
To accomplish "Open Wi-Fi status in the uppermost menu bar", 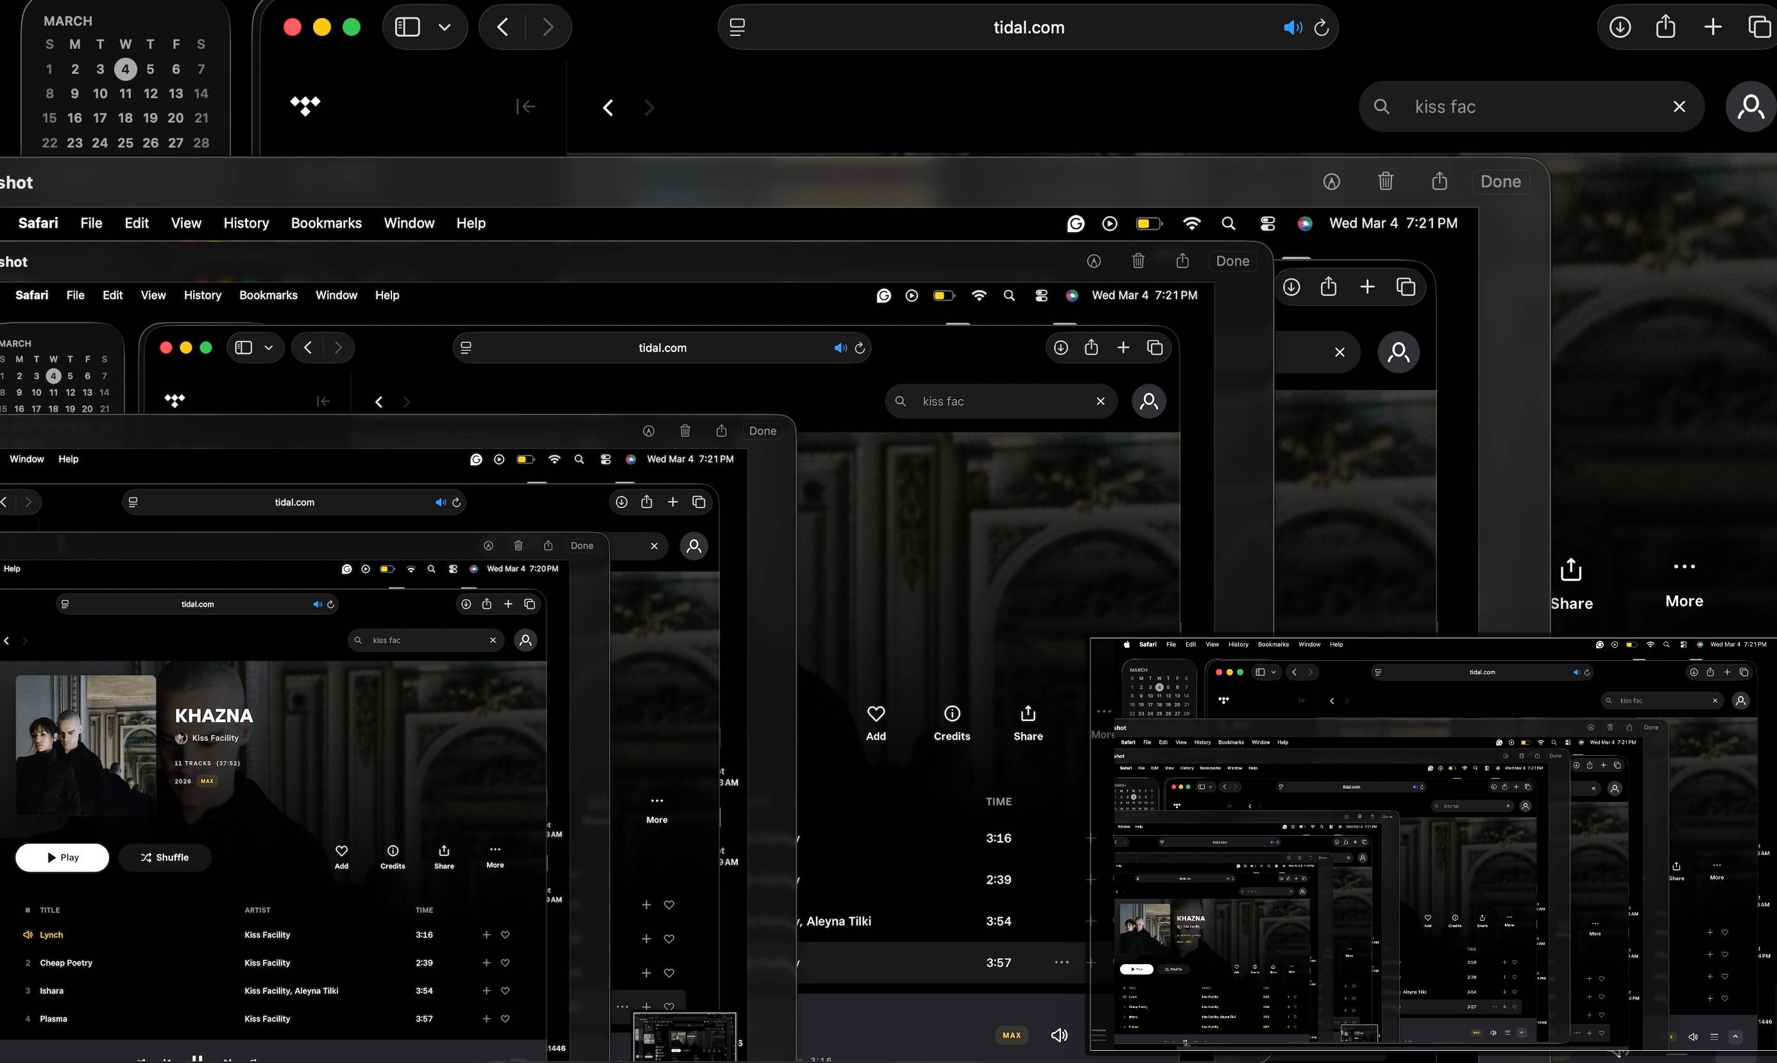I will click(1191, 223).
